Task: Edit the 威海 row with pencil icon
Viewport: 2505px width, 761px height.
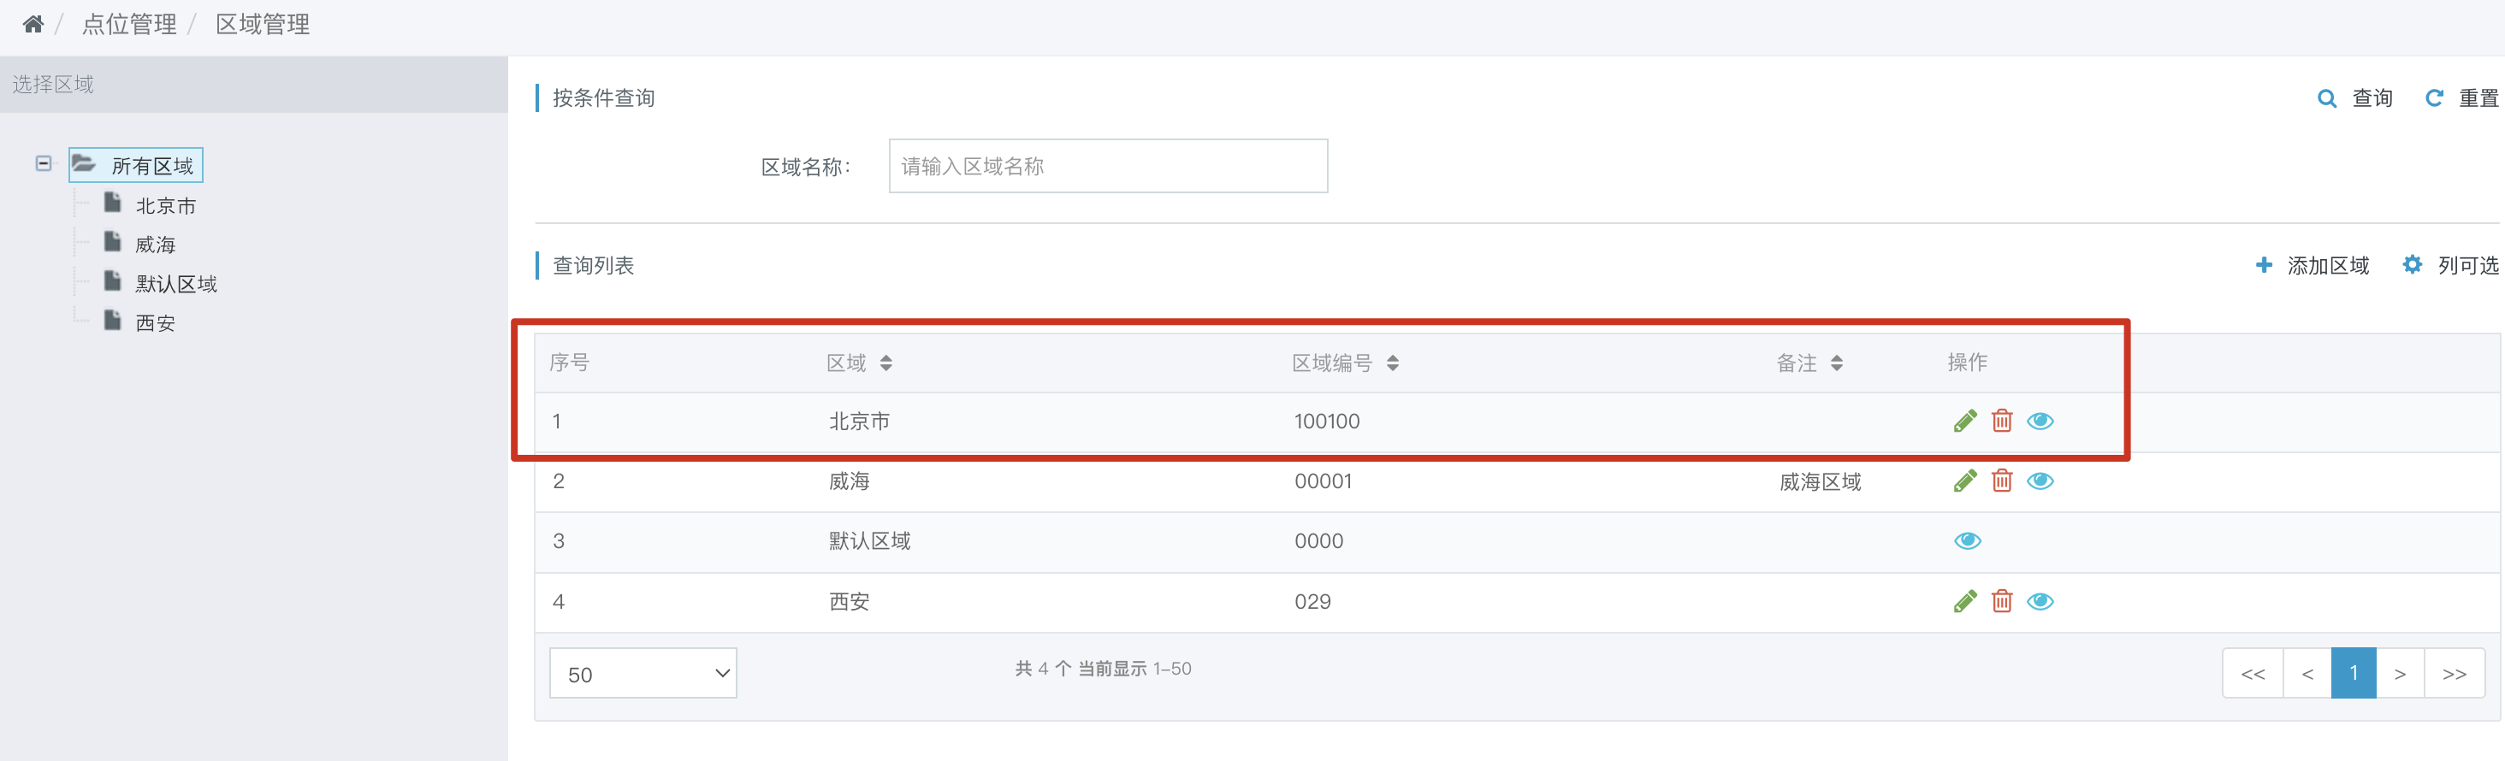Action: tap(1964, 481)
